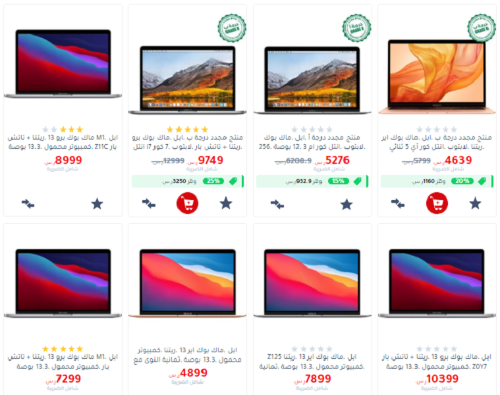
Task: Favorite the 9749 refurbished MacBook Pro
Action: coord(226,203)
